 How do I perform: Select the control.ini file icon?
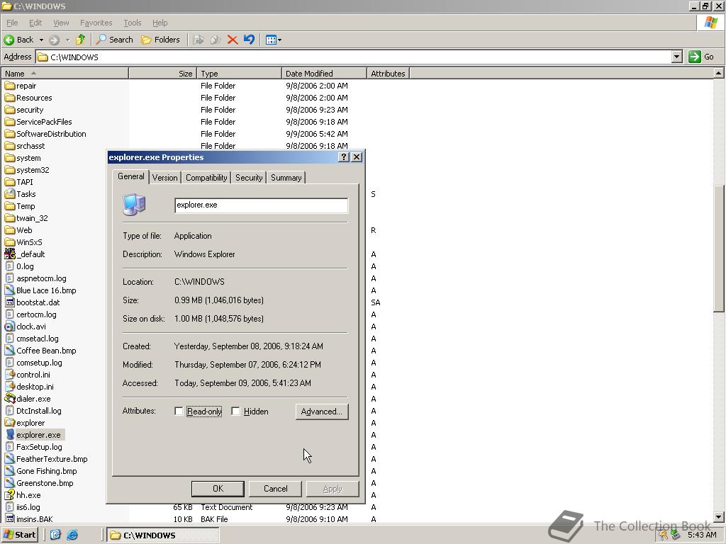pos(10,374)
